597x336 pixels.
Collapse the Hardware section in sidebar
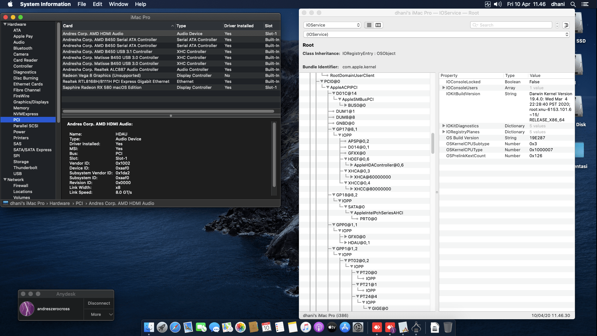5,24
